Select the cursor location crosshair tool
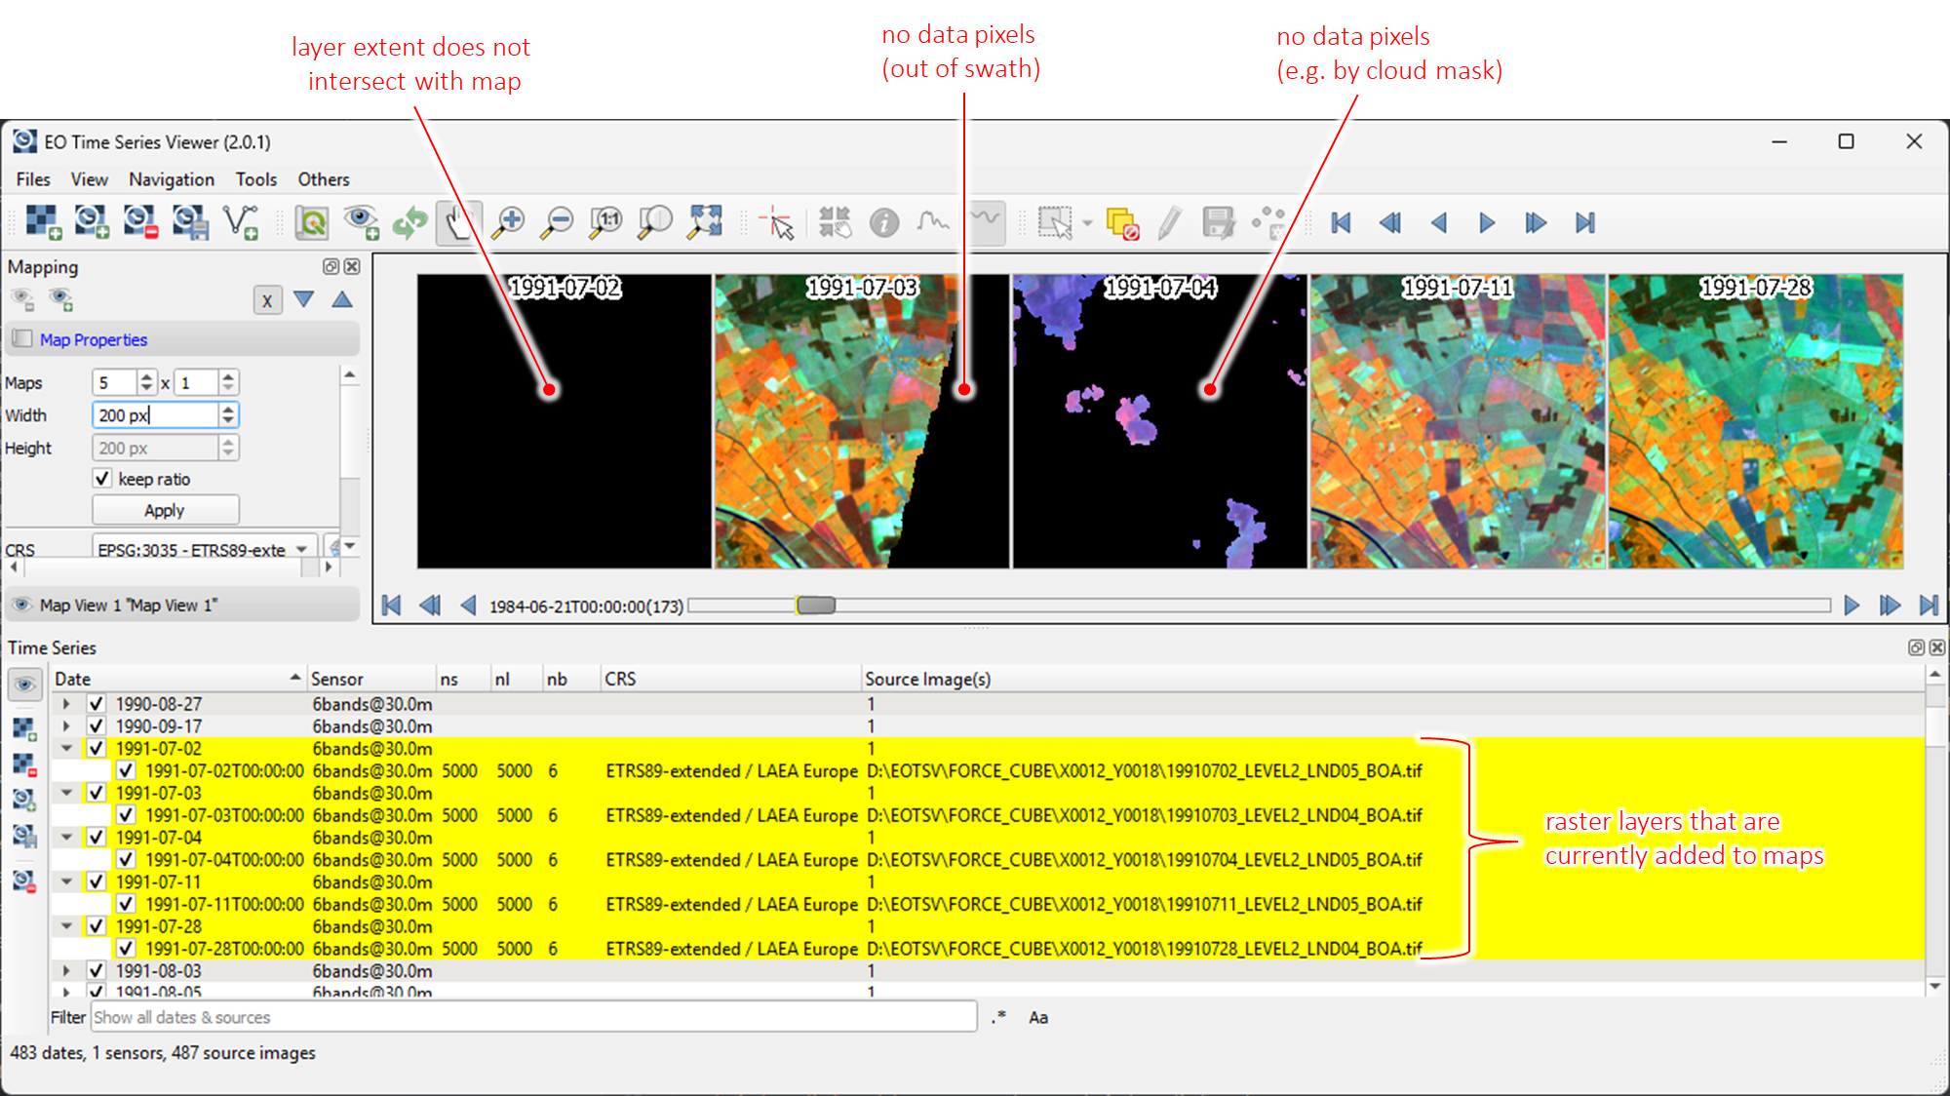1950x1096 pixels. coord(777,222)
